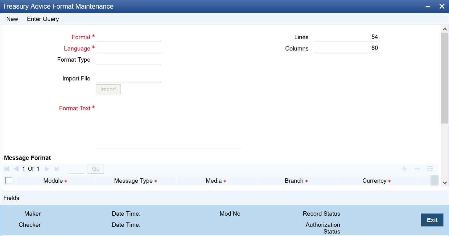449x236 pixels.
Task: Go to previous page in Message Format pager
Action: 16,169
